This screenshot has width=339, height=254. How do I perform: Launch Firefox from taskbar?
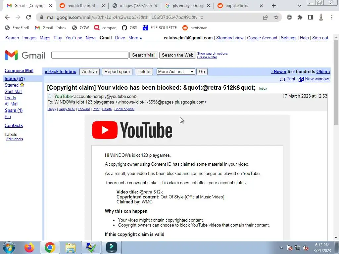pos(29,247)
